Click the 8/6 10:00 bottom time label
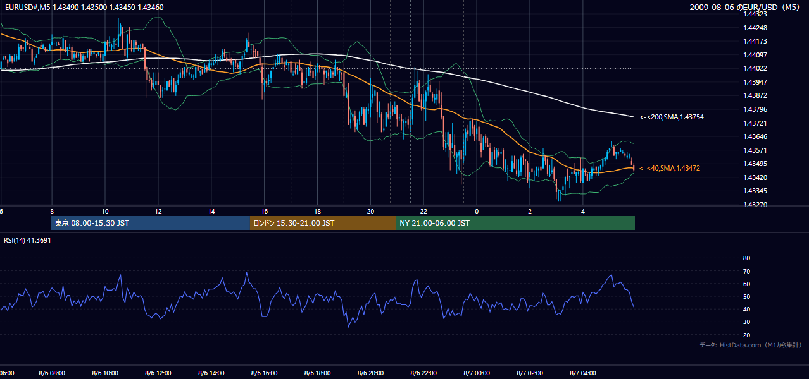809x379 pixels. [105, 373]
